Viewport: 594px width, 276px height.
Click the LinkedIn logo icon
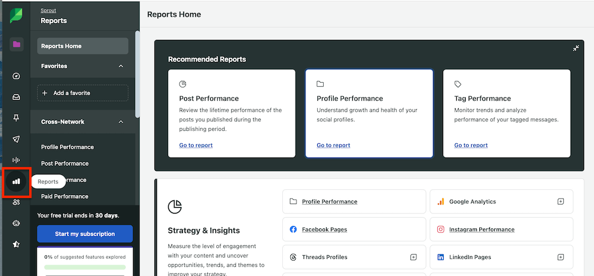[x=441, y=257]
